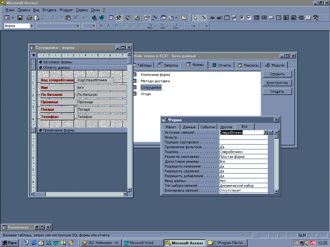Toggle the Properties window button
The image size is (330, 247).
147,18
